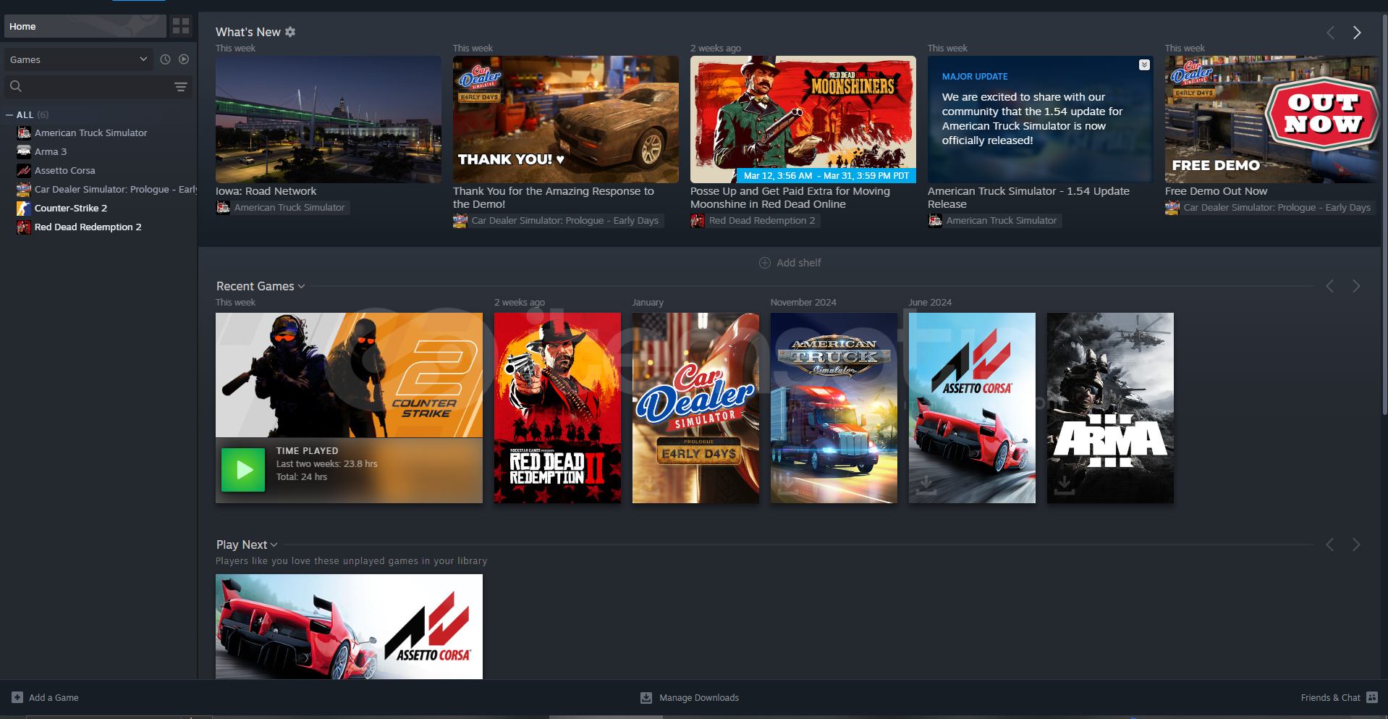Select Counter-Strike 2 in library list
This screenshot has height=719, width=1388.
pos(71,208)
